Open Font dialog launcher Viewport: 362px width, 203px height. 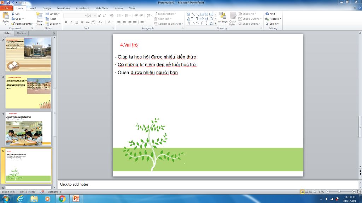(x=113, y=28)
